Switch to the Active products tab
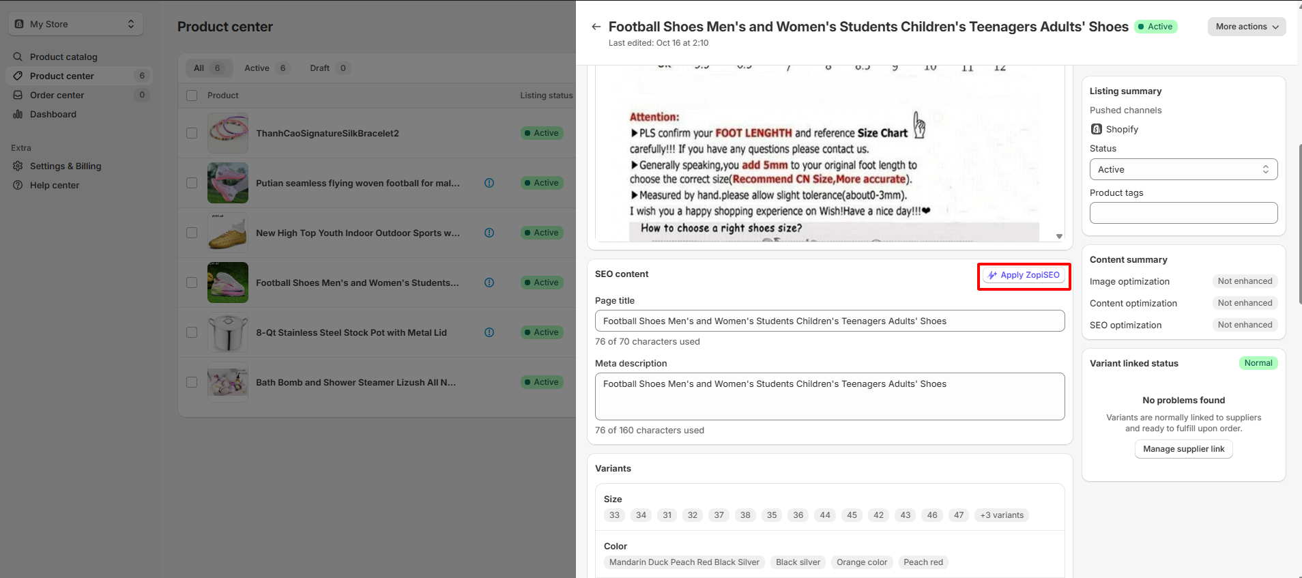Image resolution: width=1302 pixels, height=578 pixels. pos(265,68)
